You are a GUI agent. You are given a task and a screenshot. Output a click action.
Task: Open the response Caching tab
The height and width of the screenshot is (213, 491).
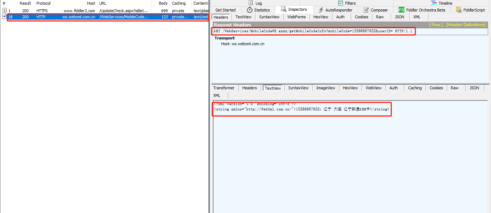[415, 88]
